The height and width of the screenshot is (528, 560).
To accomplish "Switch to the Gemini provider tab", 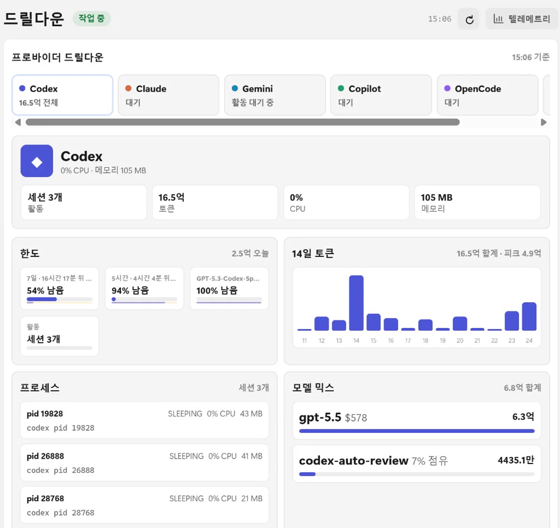I will click(275, 95).
